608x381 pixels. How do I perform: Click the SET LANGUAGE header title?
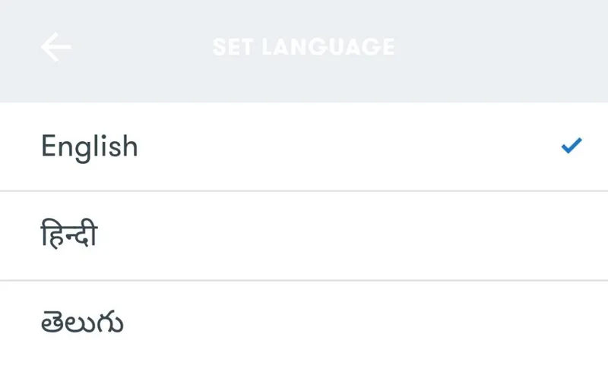303,47
